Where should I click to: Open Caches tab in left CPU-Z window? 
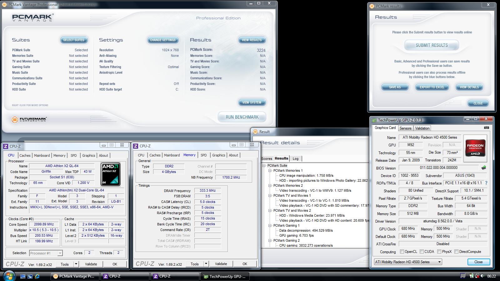click(25, 155)
